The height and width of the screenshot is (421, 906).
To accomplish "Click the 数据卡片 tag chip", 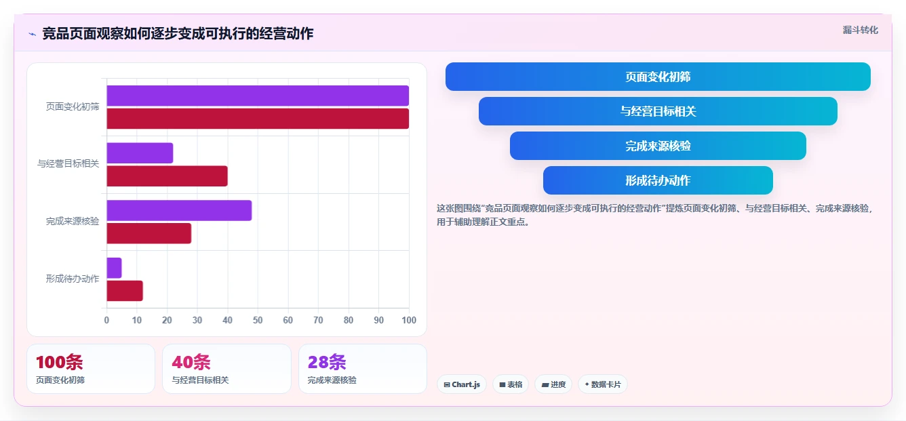I will coord(602,384).
